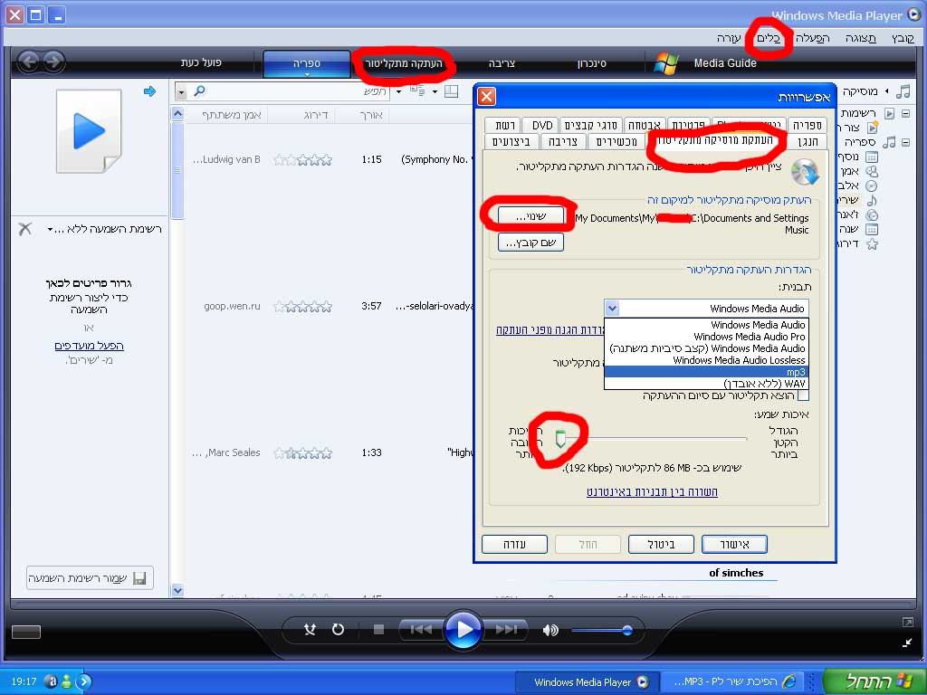
Task: Click the הפעל מועדפים play favorites link
Action: [90, 346]
